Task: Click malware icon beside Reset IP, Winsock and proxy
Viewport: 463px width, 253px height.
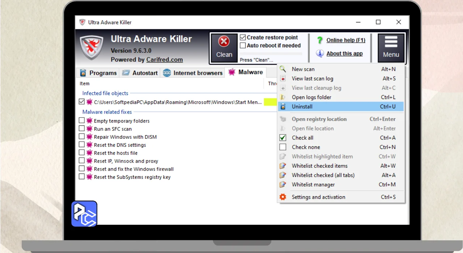Action: tap(89, 160)
